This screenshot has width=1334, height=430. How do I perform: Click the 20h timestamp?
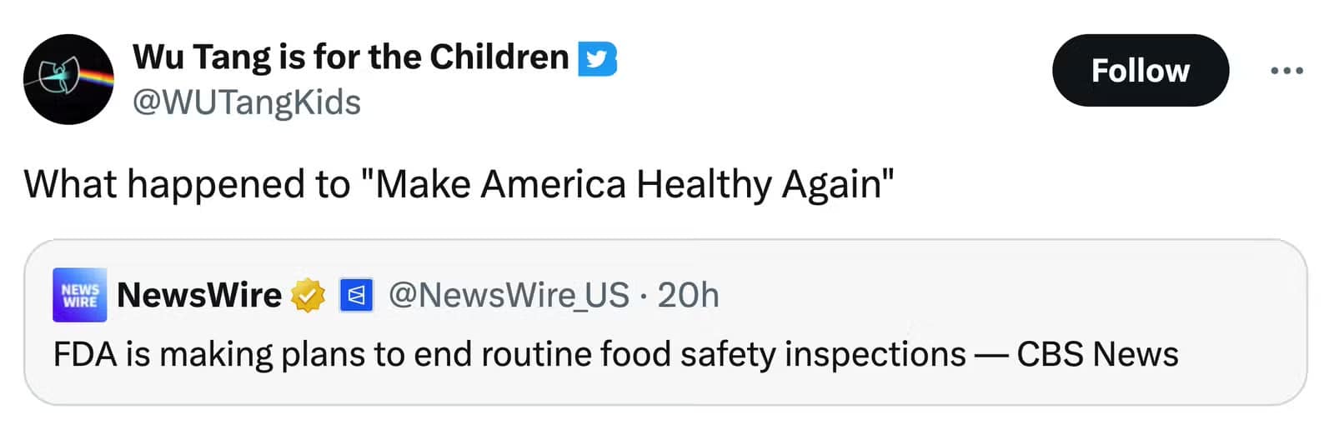pos(688,295)
